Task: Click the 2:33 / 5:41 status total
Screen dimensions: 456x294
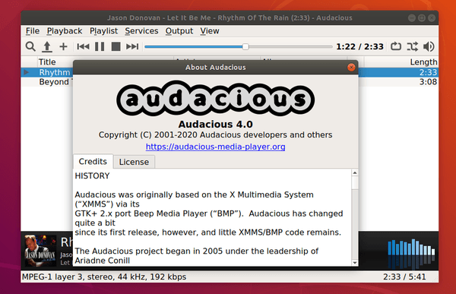Action: [x=404, y=277]
